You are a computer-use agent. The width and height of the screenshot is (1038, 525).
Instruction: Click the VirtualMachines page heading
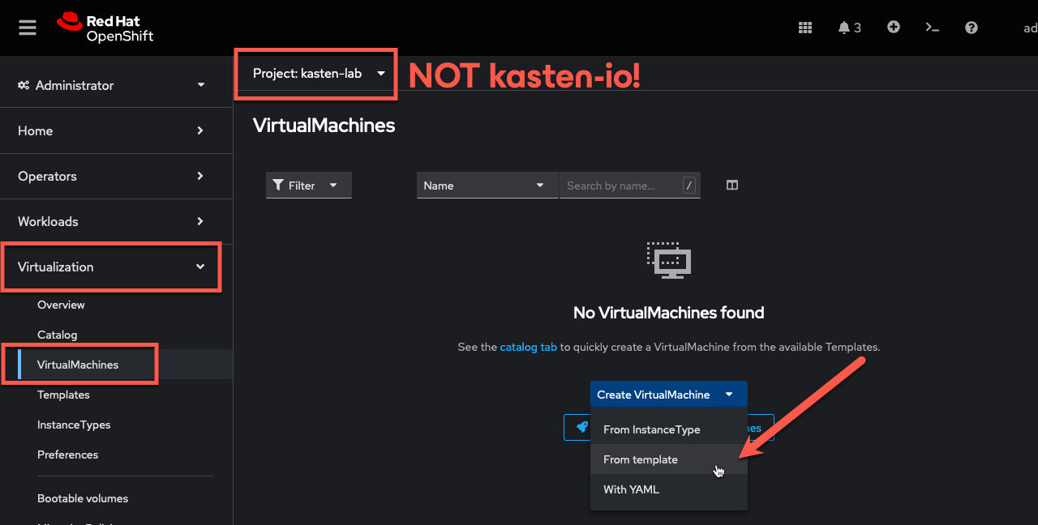(x=324, y=126)
